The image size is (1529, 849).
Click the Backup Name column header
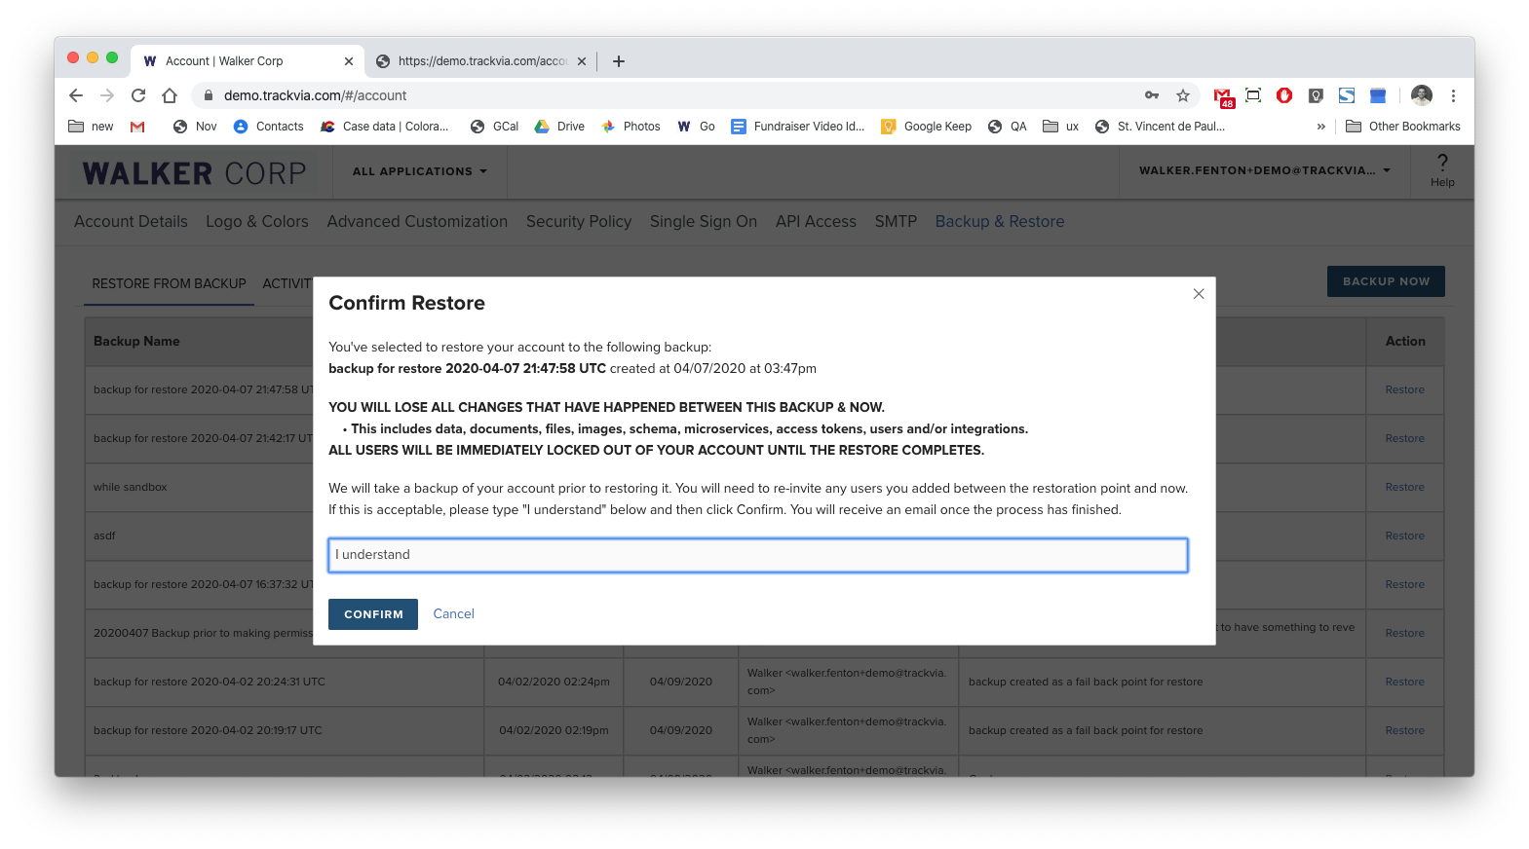[x=136, y=342]
